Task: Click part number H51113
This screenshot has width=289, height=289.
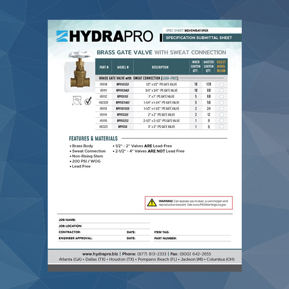Action: click(x=104, y=108)
